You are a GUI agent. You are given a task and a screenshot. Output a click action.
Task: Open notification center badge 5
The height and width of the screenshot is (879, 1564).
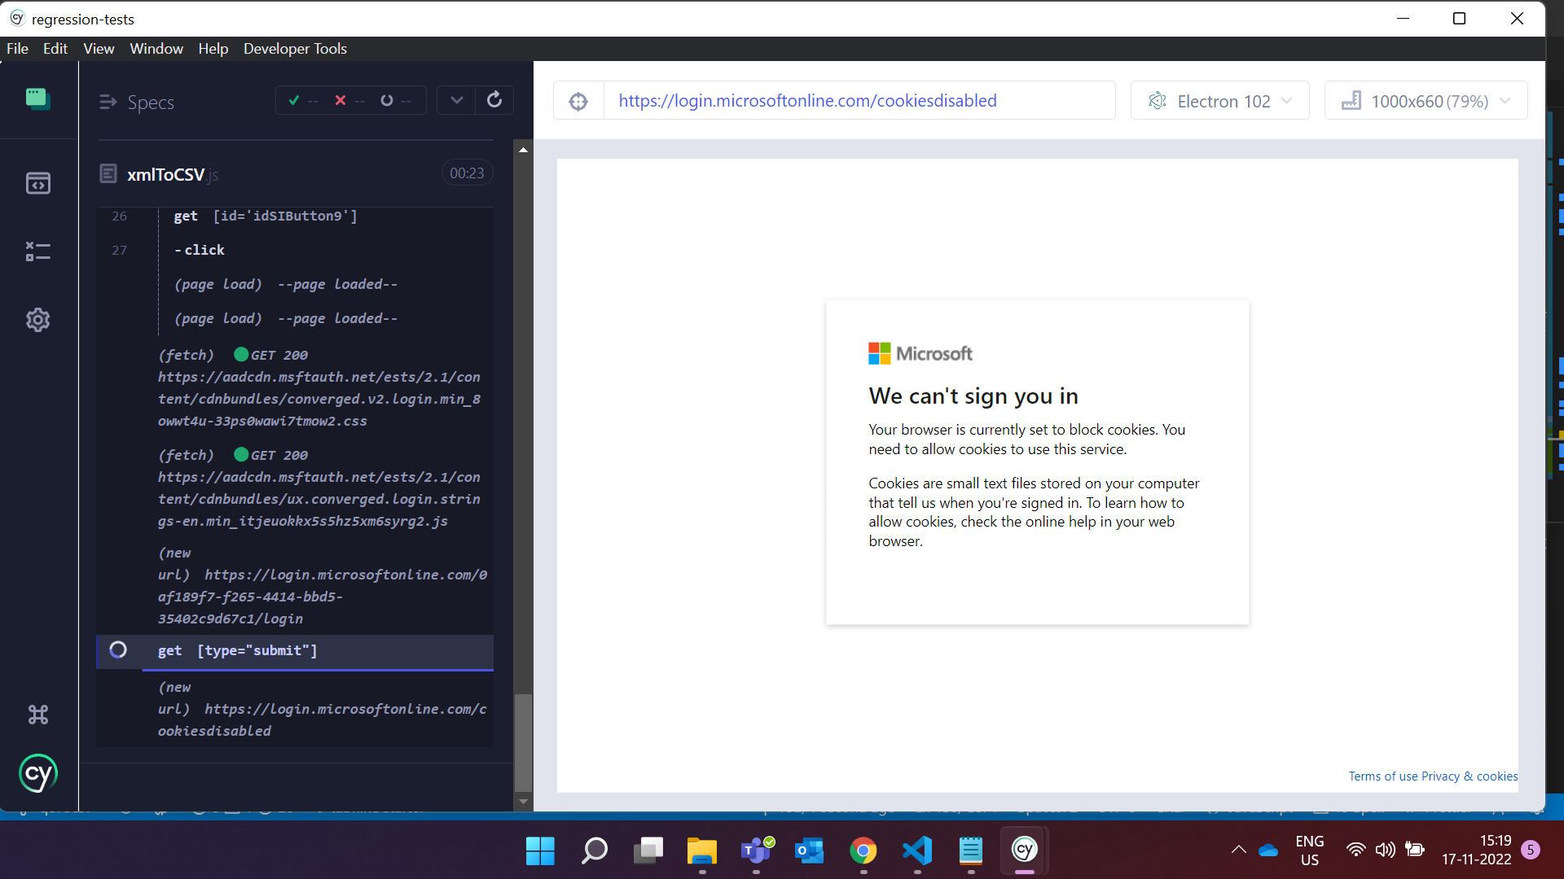[1531, 850]
